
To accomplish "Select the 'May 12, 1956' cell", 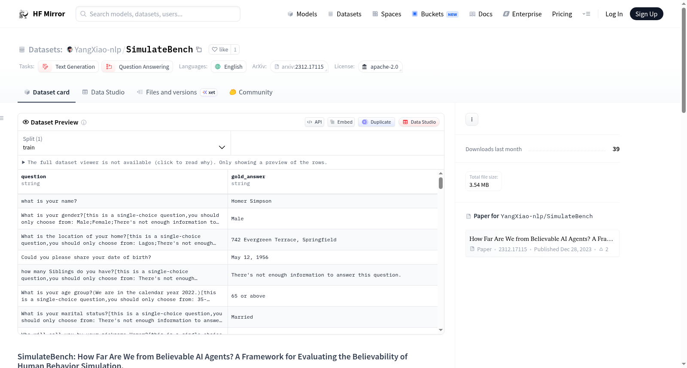I will tap(333, 257).
